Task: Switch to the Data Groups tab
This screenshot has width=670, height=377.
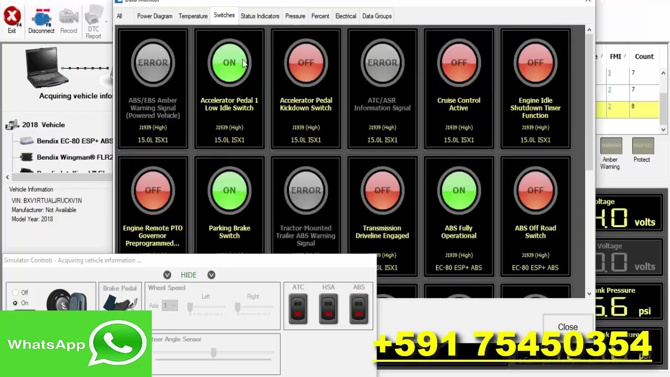Action: pyautogui.click(x=377, y=16)
